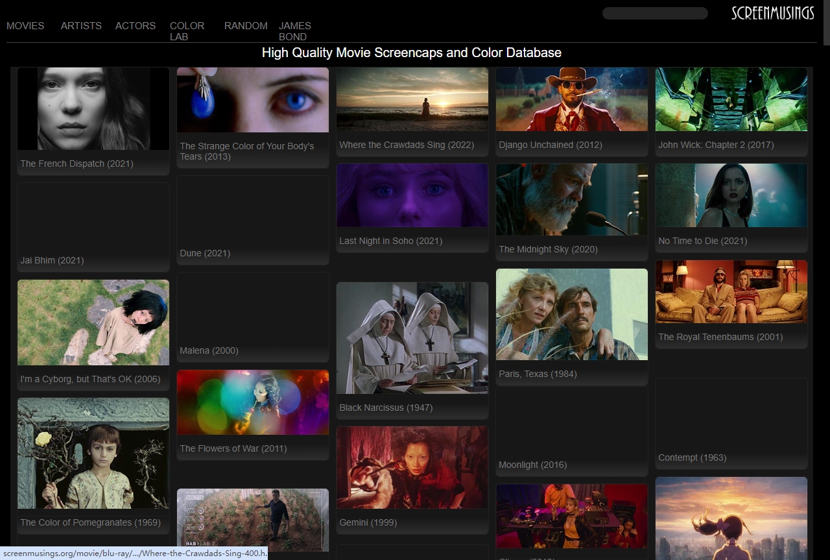Open the Movies menu item
Screen dimensions: 830x560
pyautogui.click(x=25, y=26)
